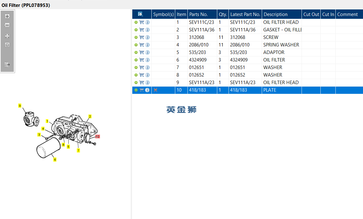Add oil filter 4324909 to cart
The width and height of the screenshot is (363, 219).
click(142, 60)
